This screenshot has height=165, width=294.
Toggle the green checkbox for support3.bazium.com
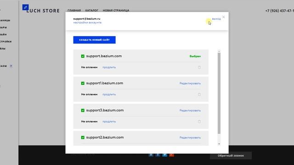(x=83, y=110)
